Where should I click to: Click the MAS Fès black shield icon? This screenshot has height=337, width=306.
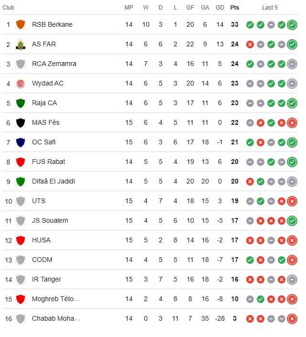(x=21, y=123)
